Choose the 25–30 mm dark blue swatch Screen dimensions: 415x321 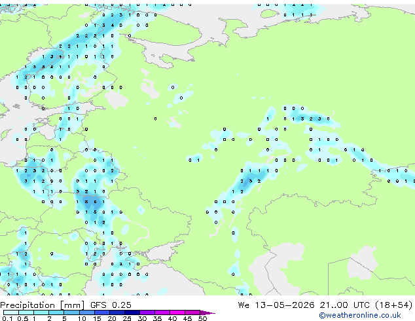pos(132,312)
